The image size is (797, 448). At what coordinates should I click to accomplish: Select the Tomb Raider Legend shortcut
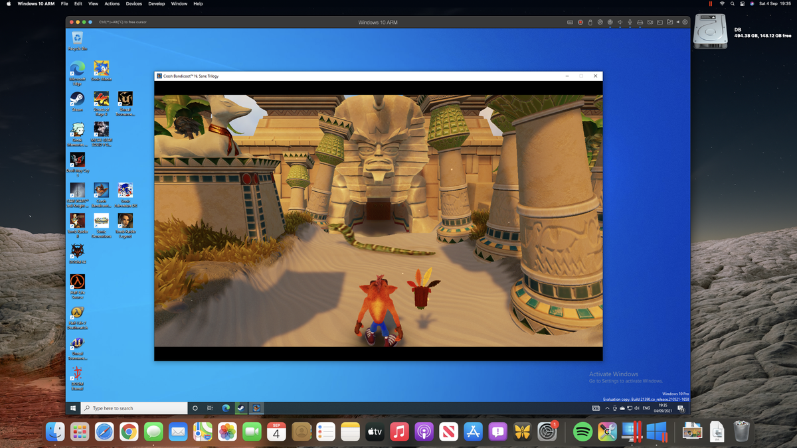click(125, 226)
